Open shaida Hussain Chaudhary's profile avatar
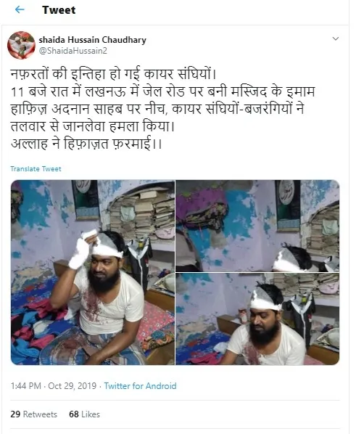 tap(21, 45)
